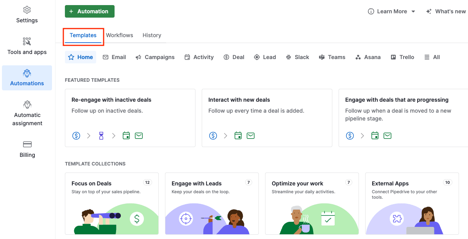The width and height of the screenshot is (468, 239).
Task: Click the Automatic assignment icon
Action: point(27,104)
